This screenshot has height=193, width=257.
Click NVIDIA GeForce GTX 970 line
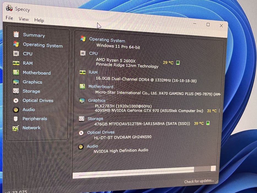(x=149, y=111)
